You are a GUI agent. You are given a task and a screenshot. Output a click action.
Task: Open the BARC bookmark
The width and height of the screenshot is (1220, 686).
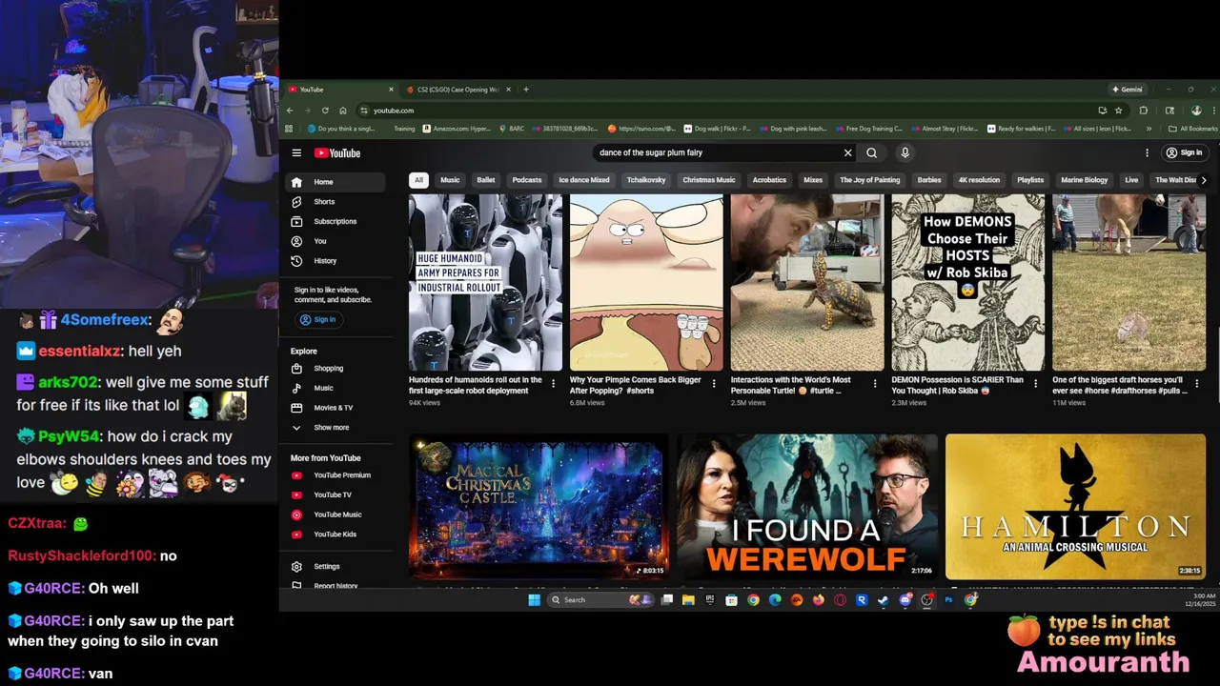(x=511, y=129)
